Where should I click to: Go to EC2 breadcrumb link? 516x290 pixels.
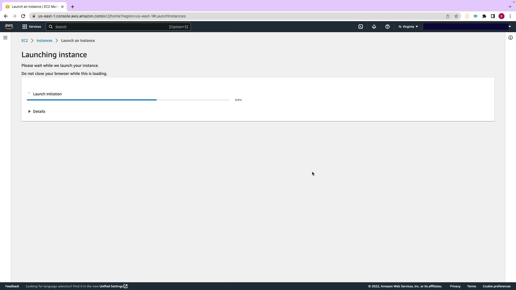tap(24, 41)
